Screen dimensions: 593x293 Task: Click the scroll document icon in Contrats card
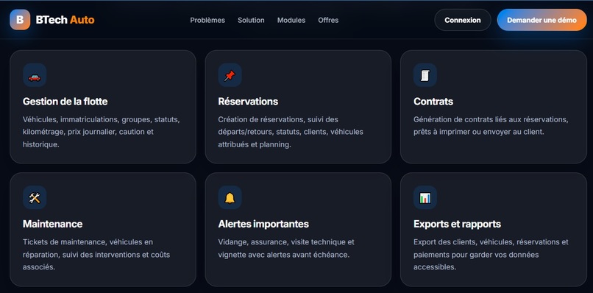[x=425, y=75]
